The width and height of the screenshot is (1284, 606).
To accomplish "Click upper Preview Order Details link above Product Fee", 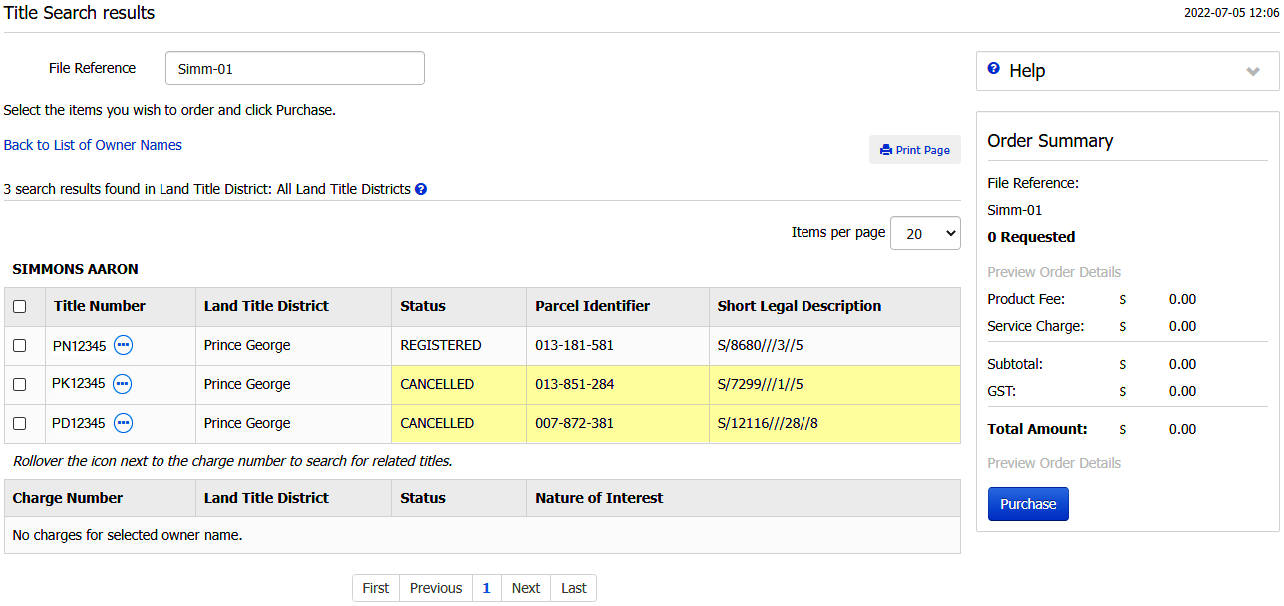I will (1054, 272).
